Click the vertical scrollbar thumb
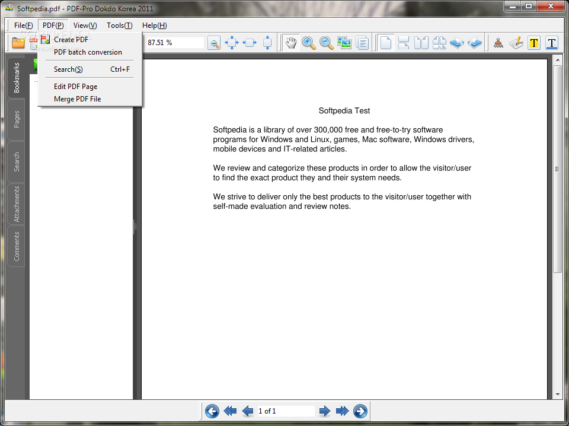This screenshot has width=569, height=426. click(558, 169)
